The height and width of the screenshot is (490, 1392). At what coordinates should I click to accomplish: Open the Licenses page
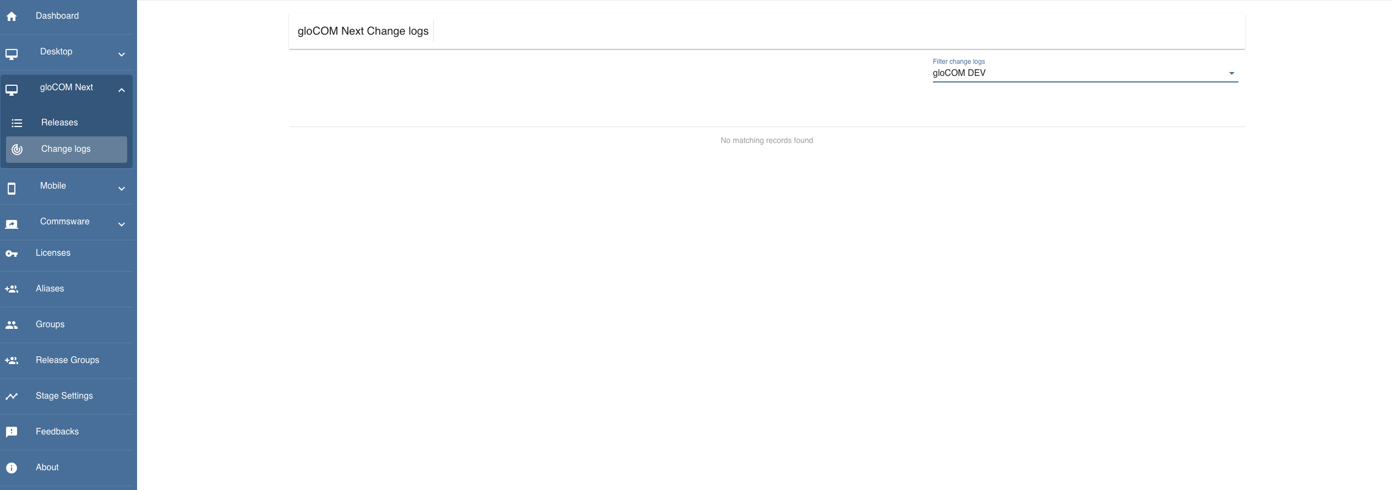pos(53,253)
